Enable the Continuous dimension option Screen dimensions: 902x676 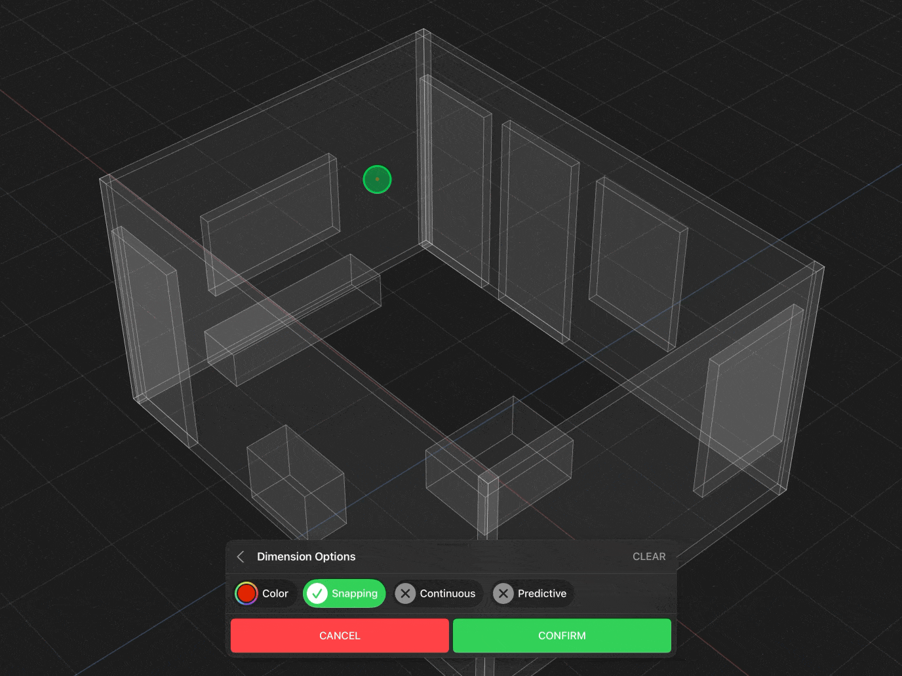(438, 593)
